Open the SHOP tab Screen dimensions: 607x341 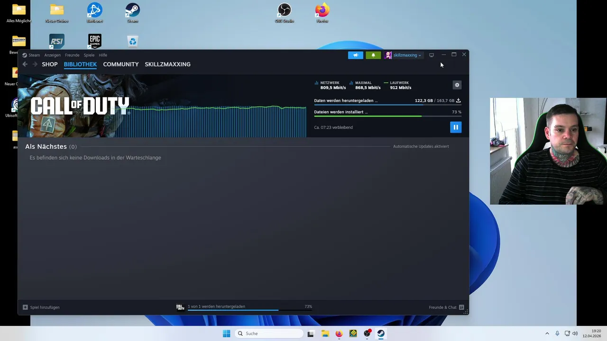pos(50,64)
